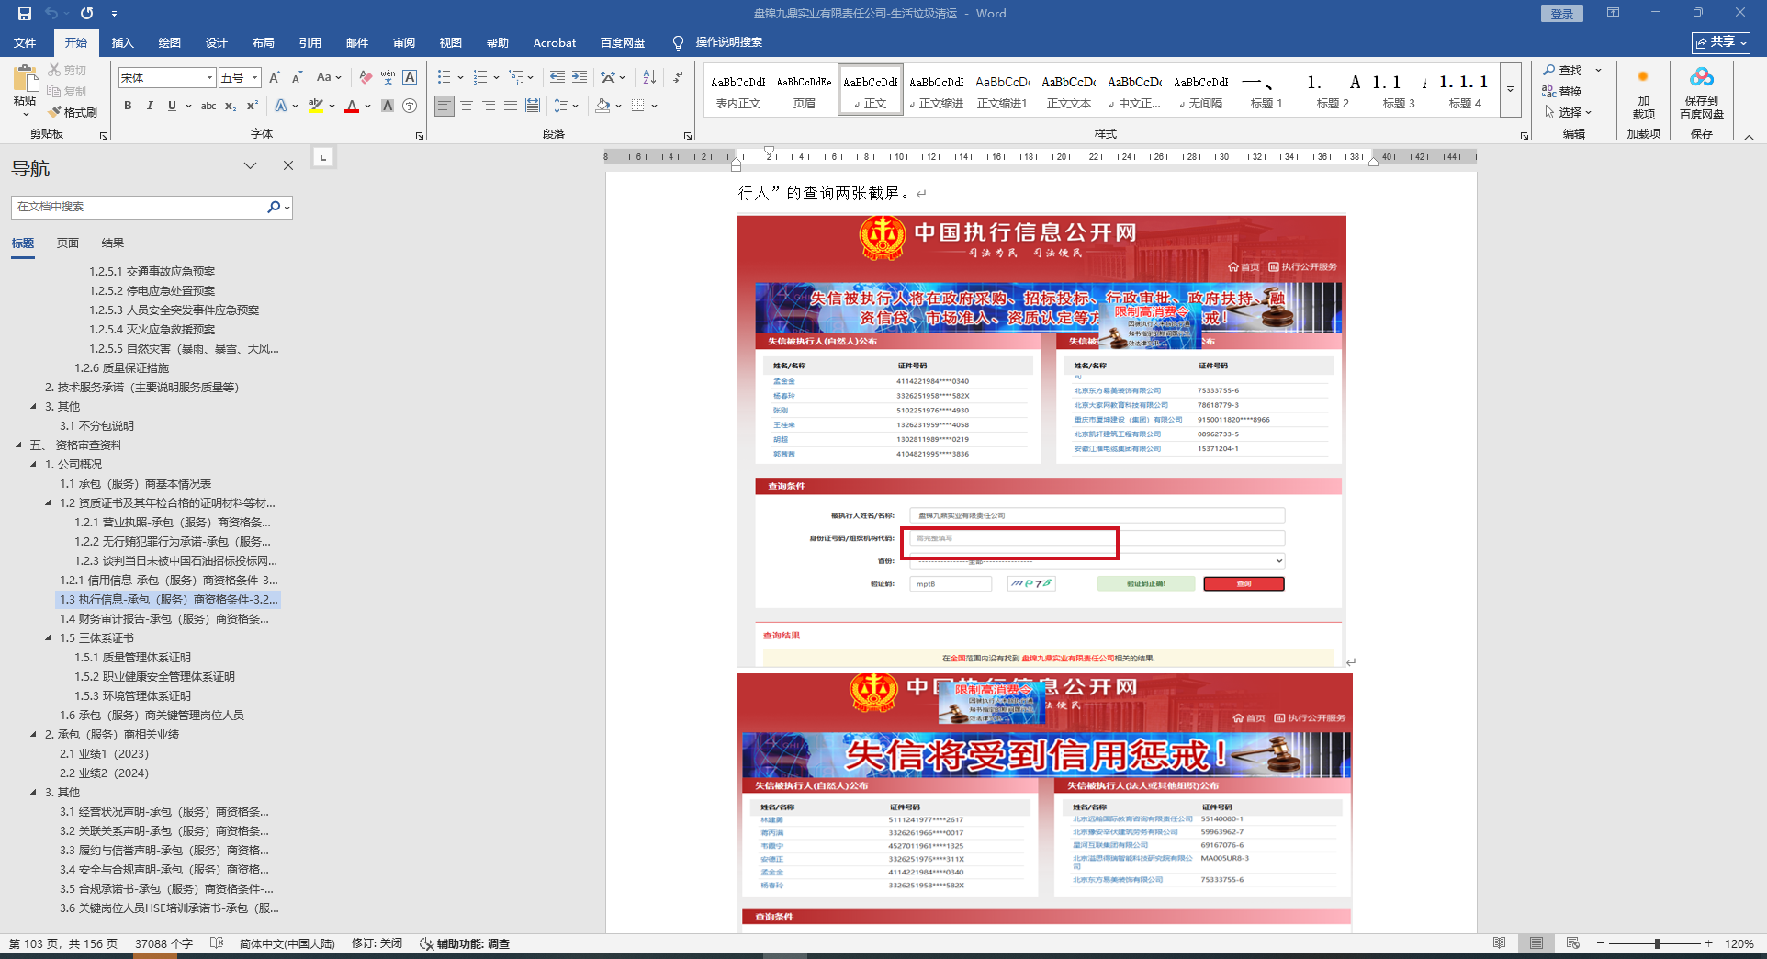Click the spelling check book icon in status bar
The height and width of the screenshot is (959, 1767).
pyautogui.click(x=217, y=943)
